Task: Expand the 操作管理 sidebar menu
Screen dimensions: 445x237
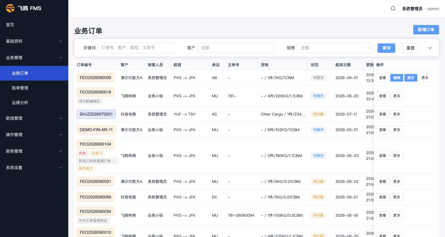Action: tap(34, 135)
